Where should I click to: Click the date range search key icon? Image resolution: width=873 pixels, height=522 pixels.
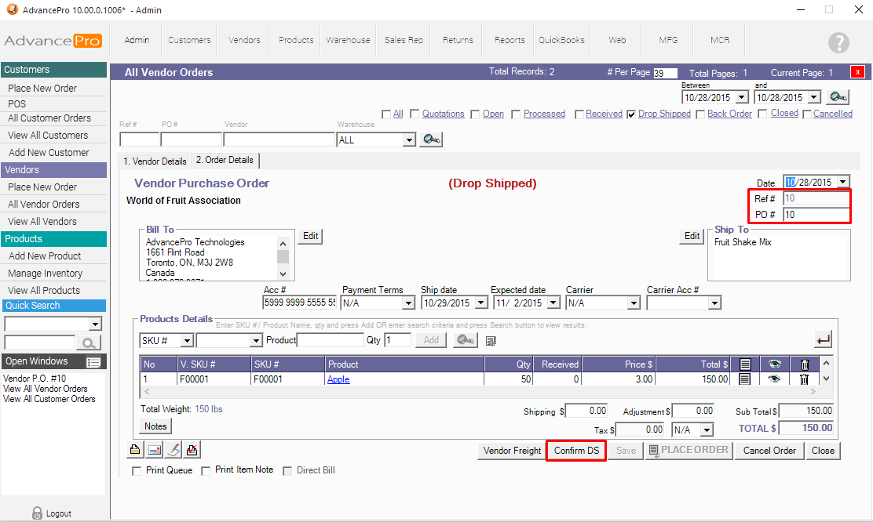(838, 97)
